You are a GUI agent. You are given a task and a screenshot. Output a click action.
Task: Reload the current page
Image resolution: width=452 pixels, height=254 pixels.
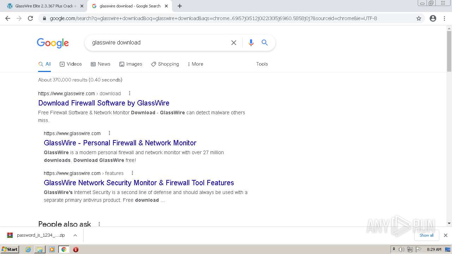pyautogui.click(x=30, y=18)
